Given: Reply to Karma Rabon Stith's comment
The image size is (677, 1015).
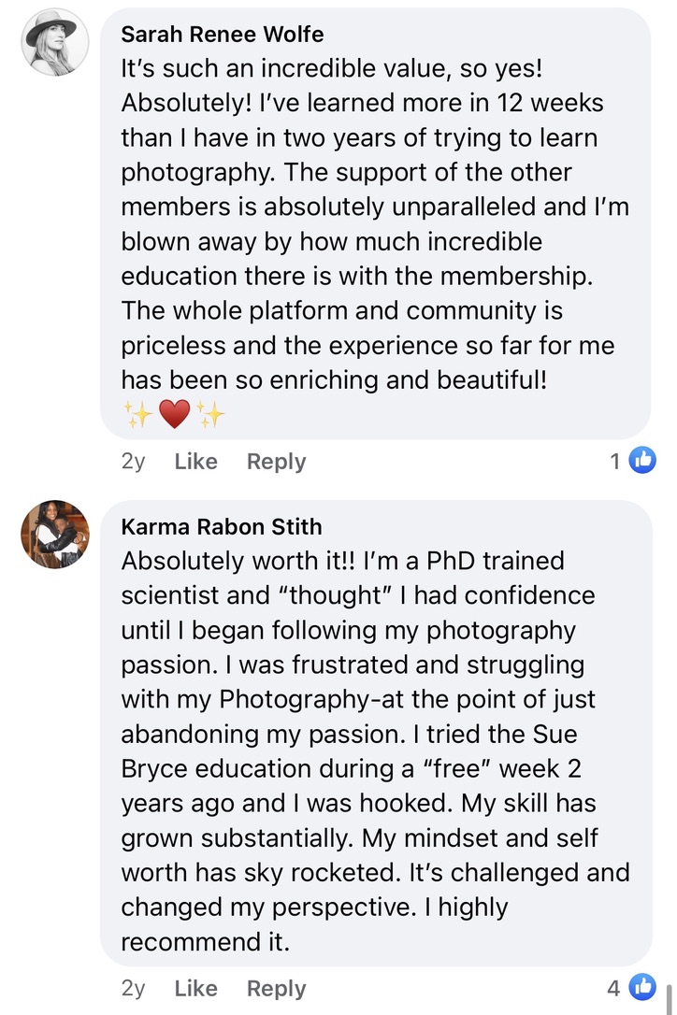Looking at the screenshot, I should 276,988.
